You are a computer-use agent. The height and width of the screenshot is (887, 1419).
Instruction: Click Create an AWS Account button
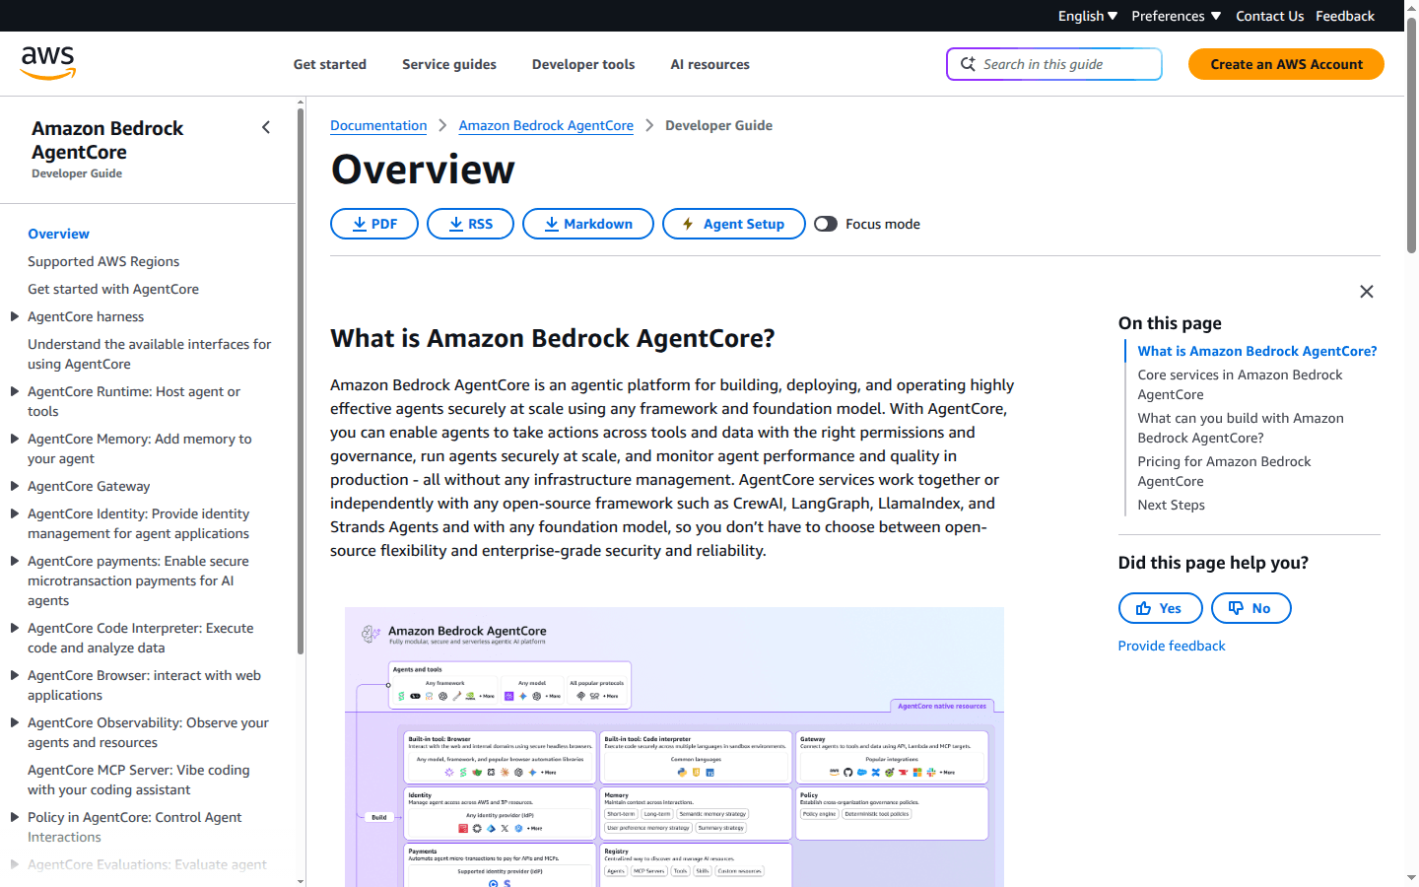1286,64
